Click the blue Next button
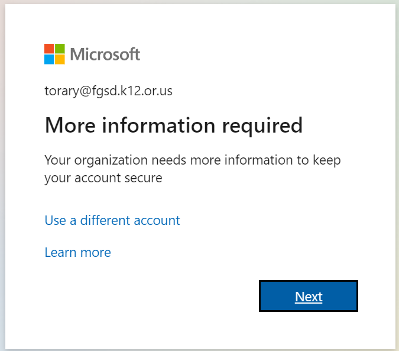This screenshot has height=351, width=399. coord(309,296)
